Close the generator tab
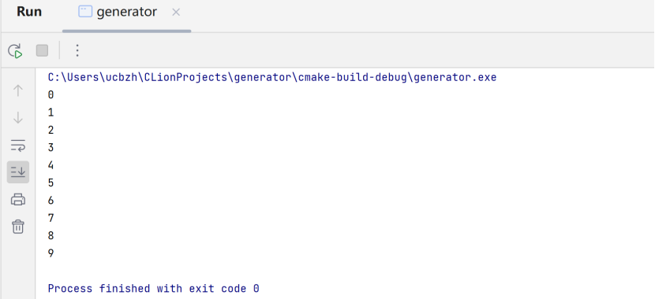The image size is (655, 299). 176,13
